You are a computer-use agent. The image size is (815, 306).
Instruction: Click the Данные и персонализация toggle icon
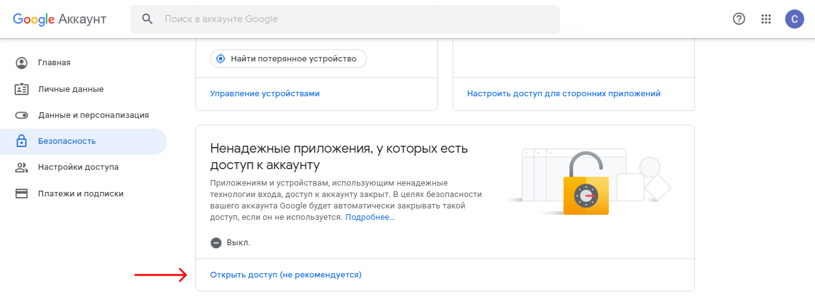click(22, 115)
